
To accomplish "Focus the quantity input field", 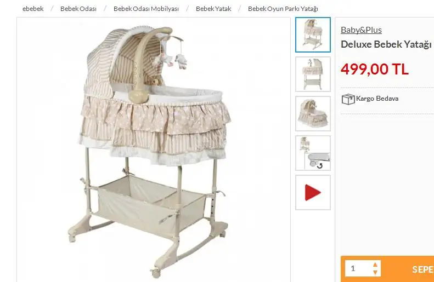I will click(358, 268).
